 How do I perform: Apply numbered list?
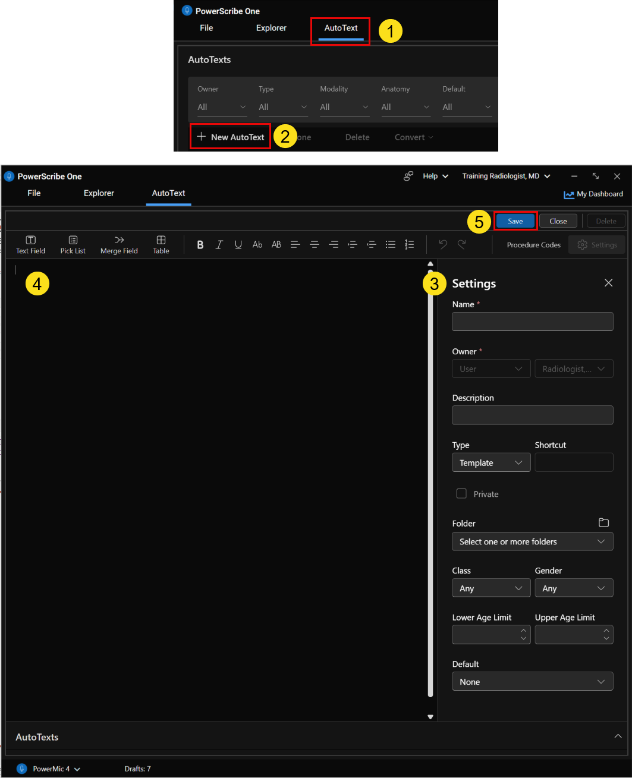tap(410, 245)
